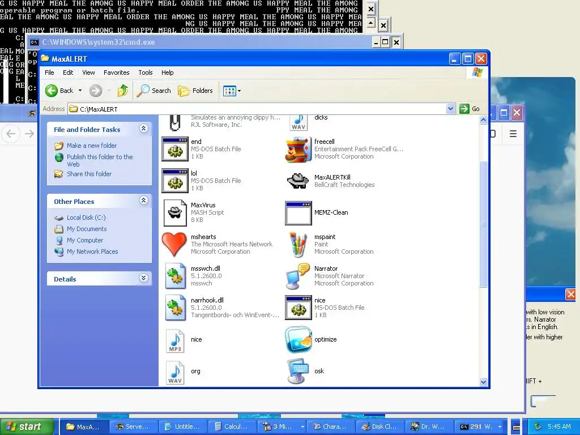Image resolution: width=580 pixels, height=435 pixels.
Task: Switch to Disk Cl... taskbar button
Action: (379, 427)
